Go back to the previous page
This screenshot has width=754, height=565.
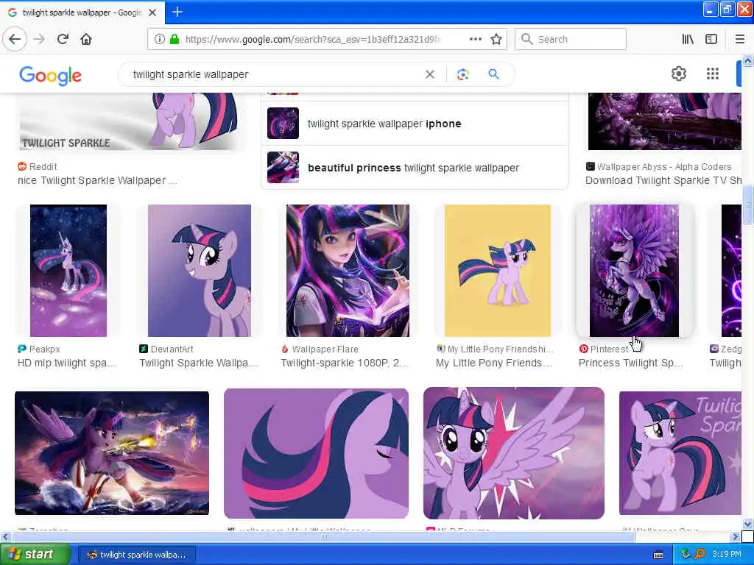coord(15,39)
